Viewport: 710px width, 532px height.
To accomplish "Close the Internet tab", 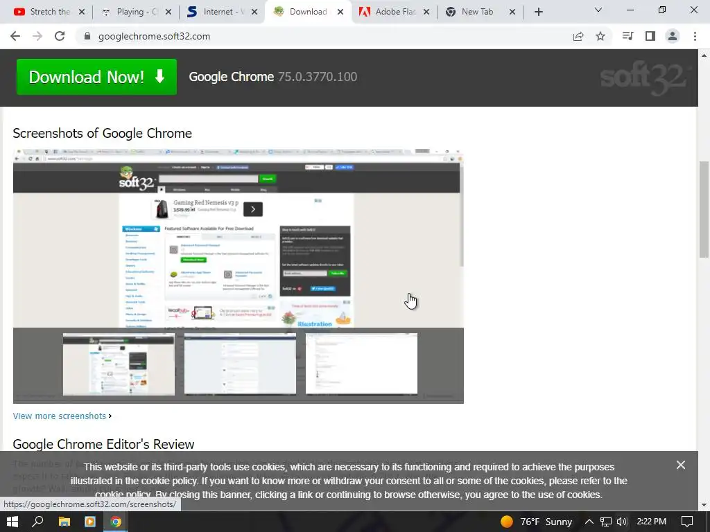I will click(254, 12).
